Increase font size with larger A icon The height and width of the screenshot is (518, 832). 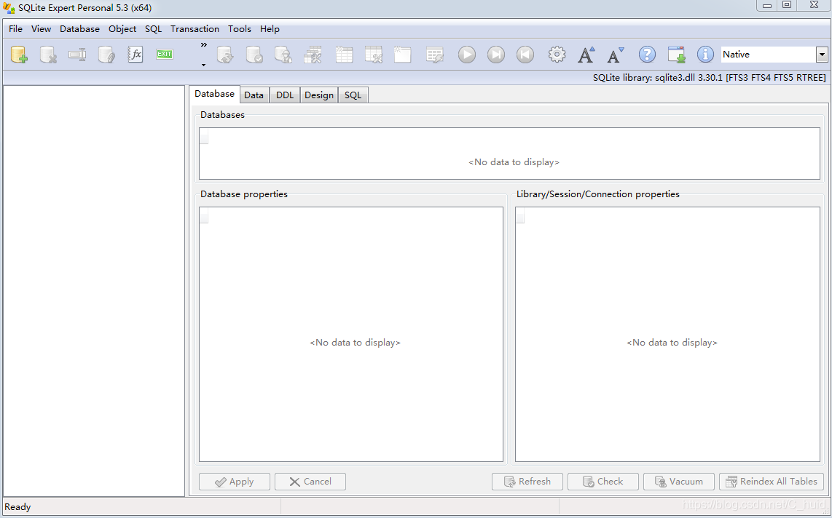[x=586, y=55]
